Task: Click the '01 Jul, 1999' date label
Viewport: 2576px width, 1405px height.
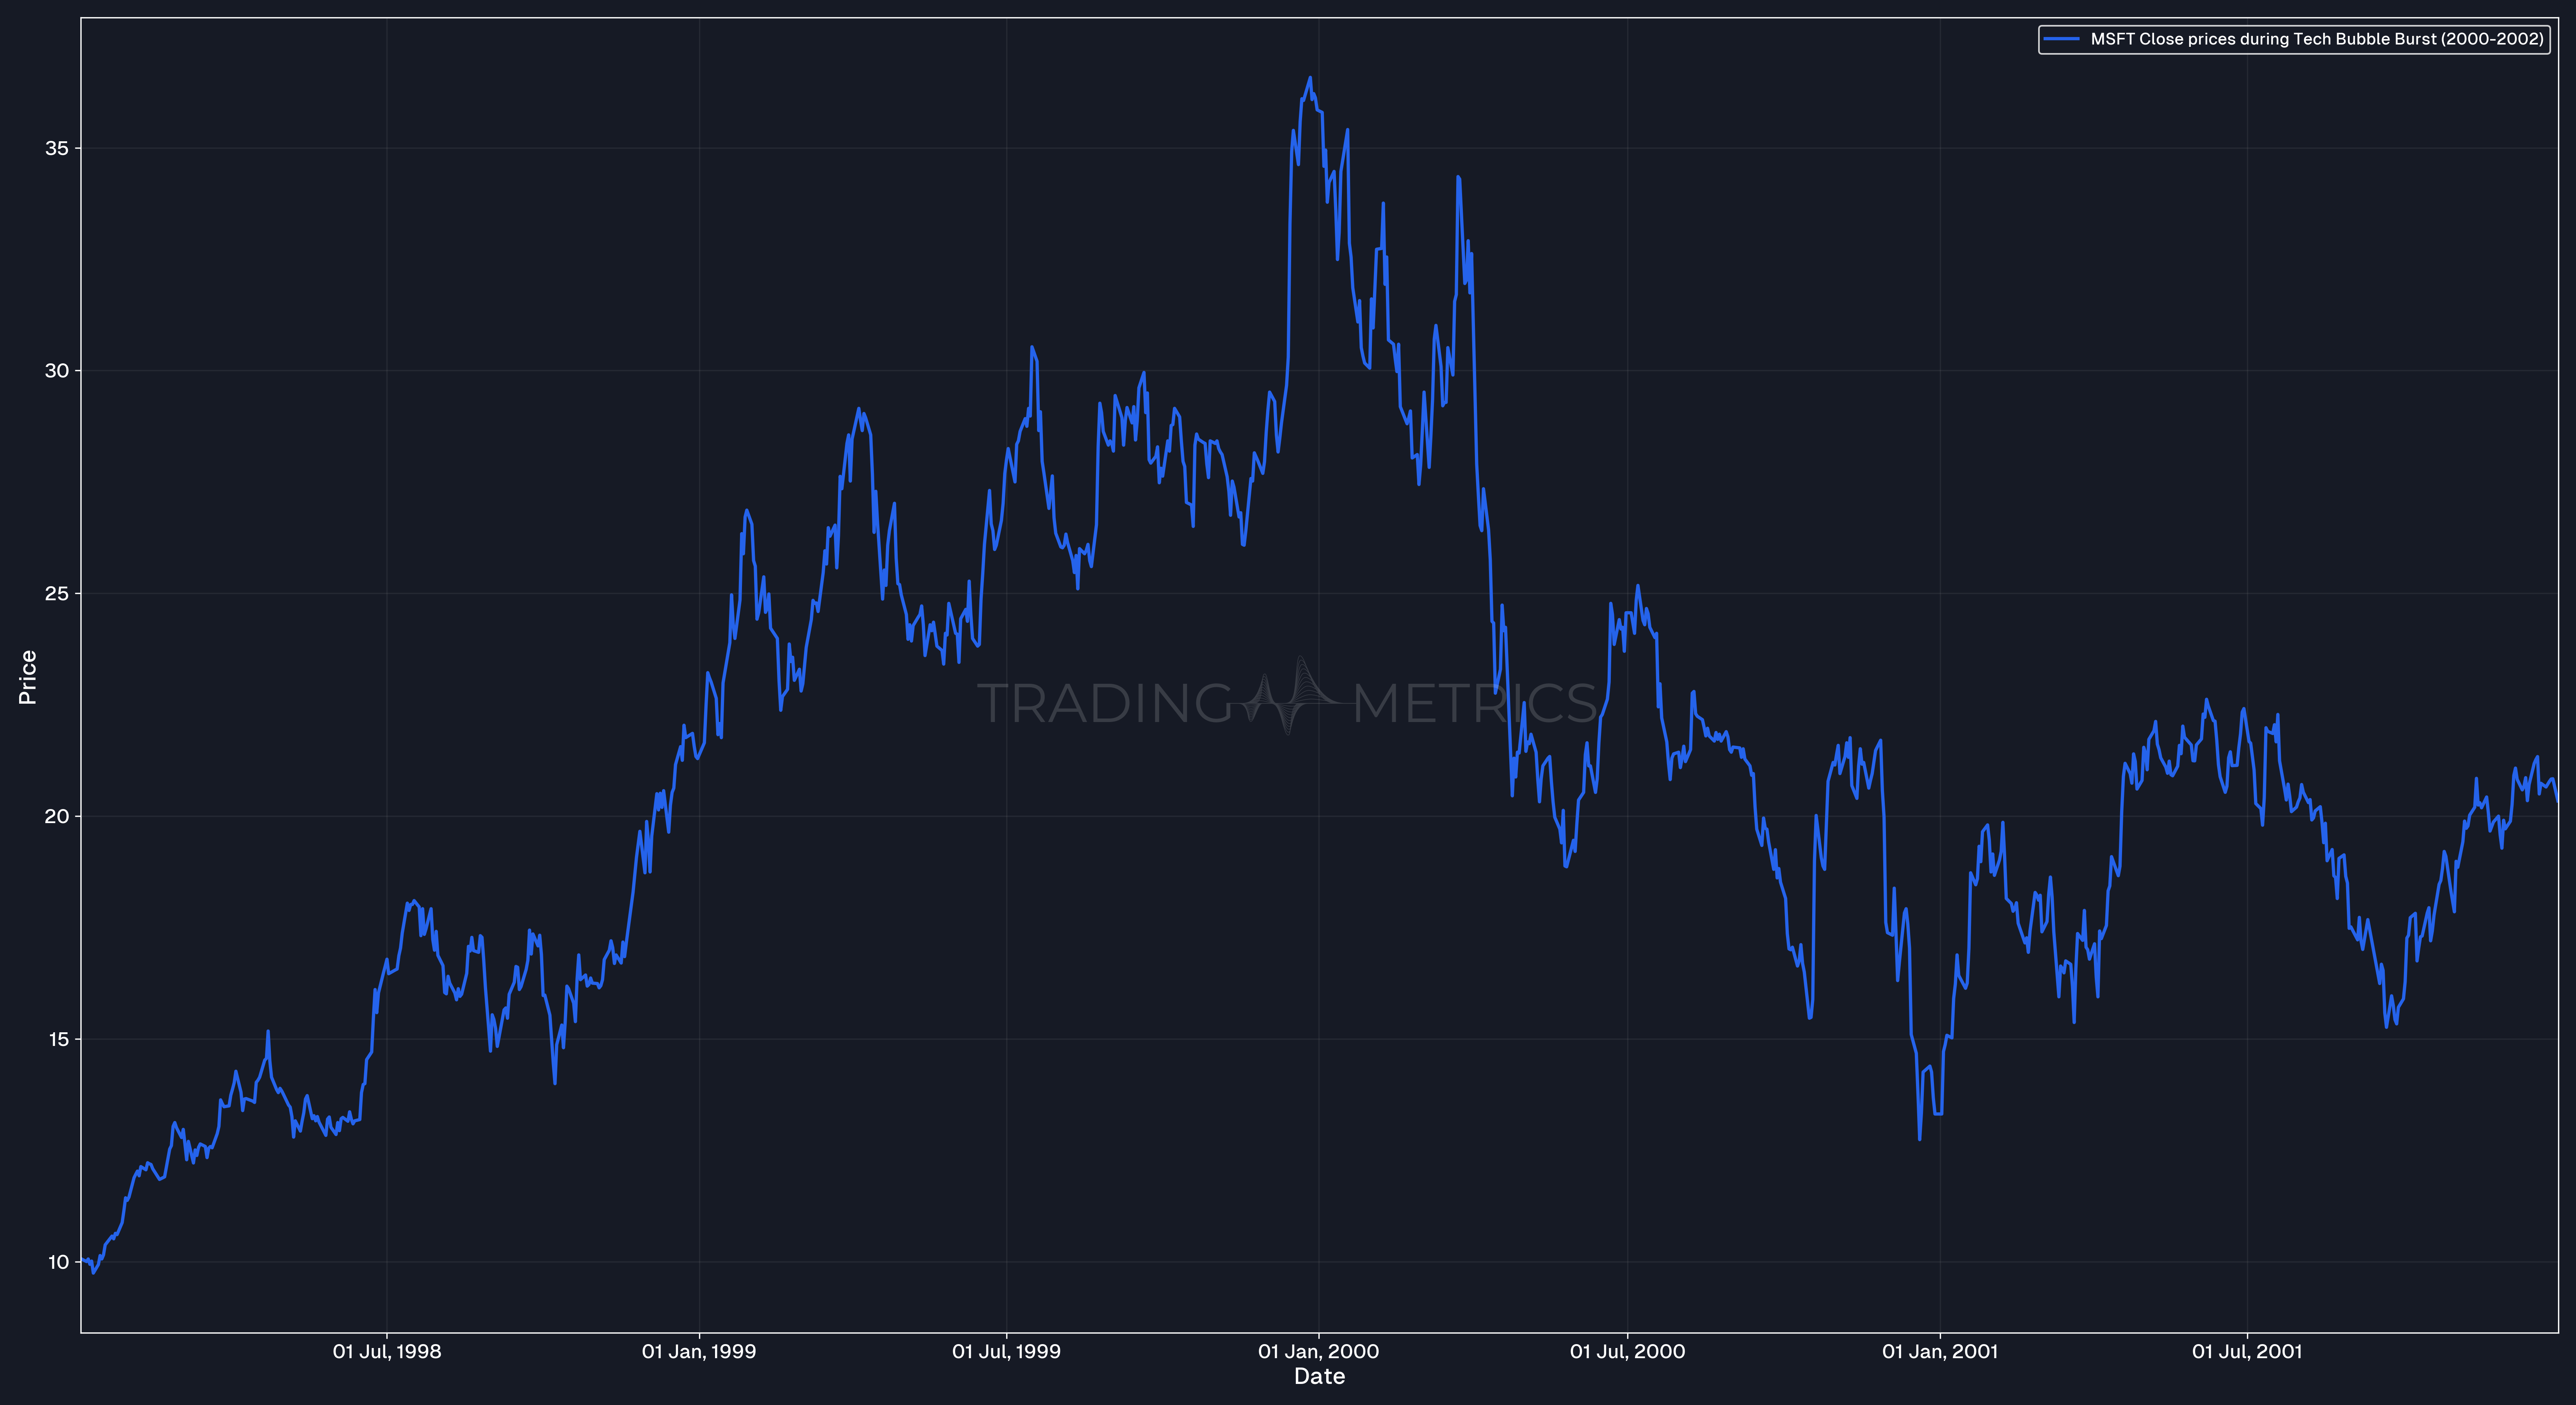Action: tap(1006, 1352)
